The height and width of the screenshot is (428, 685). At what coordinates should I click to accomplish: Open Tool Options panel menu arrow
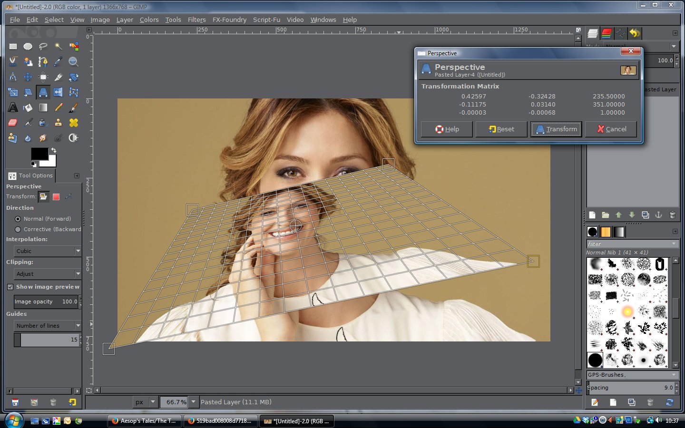[x=77, y=175]
